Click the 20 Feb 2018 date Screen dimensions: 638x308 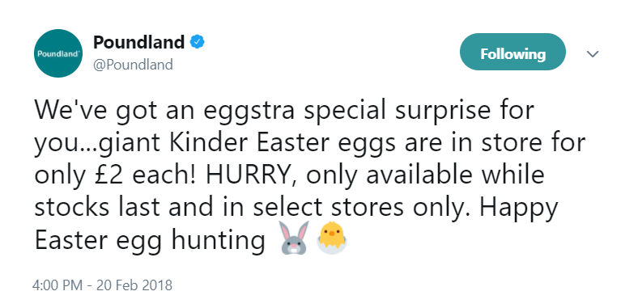click(x=134, y=285)
